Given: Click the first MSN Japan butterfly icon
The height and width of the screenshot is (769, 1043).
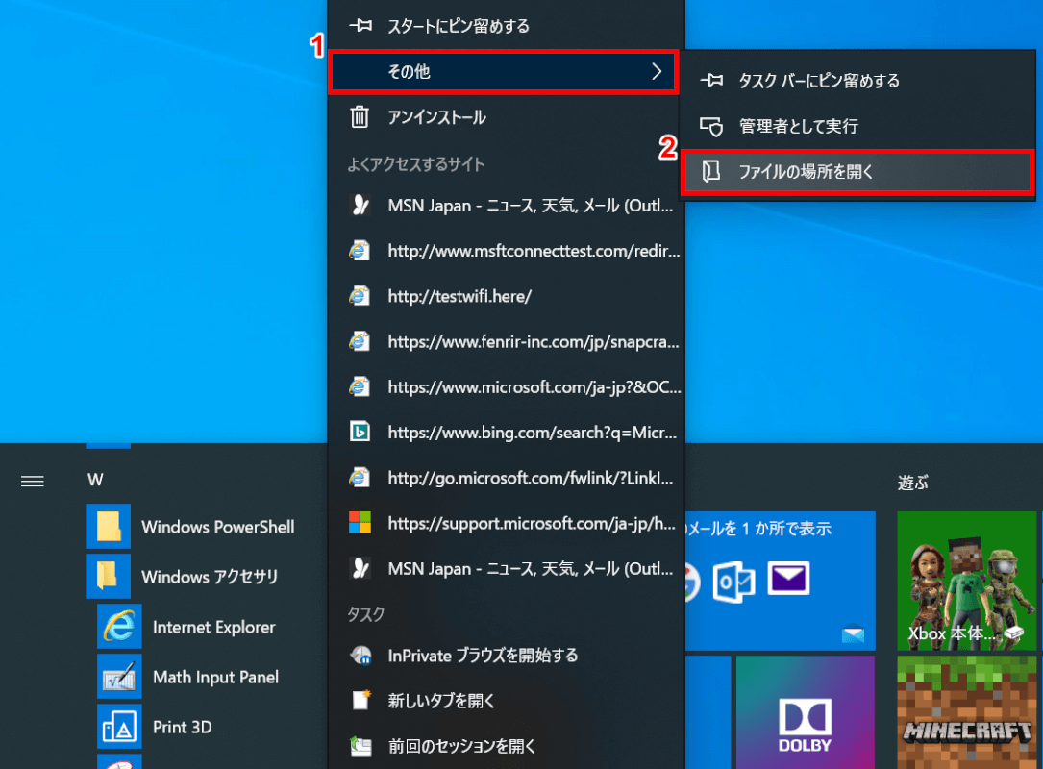Looking at the screenshot, I should [360, 205].
